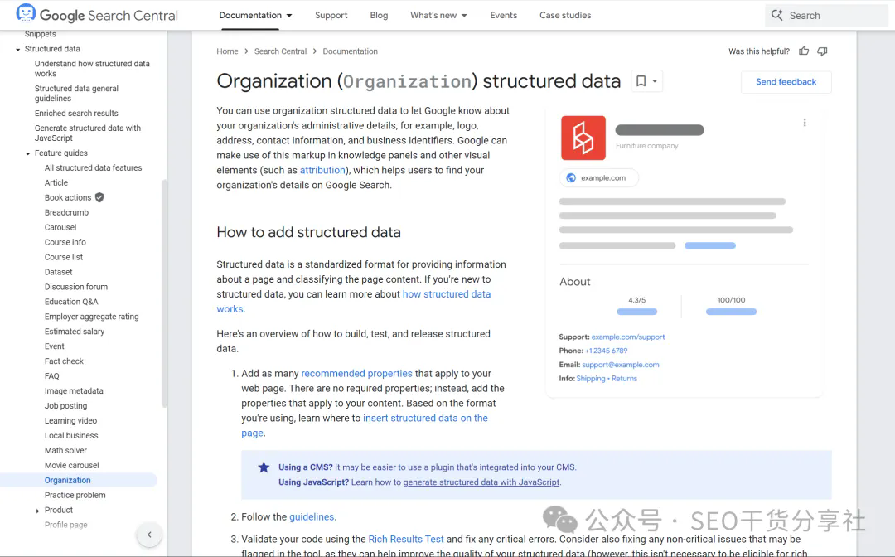
Task: Select Estimated salary in sidebar
Action: click(x=75, y=331)
